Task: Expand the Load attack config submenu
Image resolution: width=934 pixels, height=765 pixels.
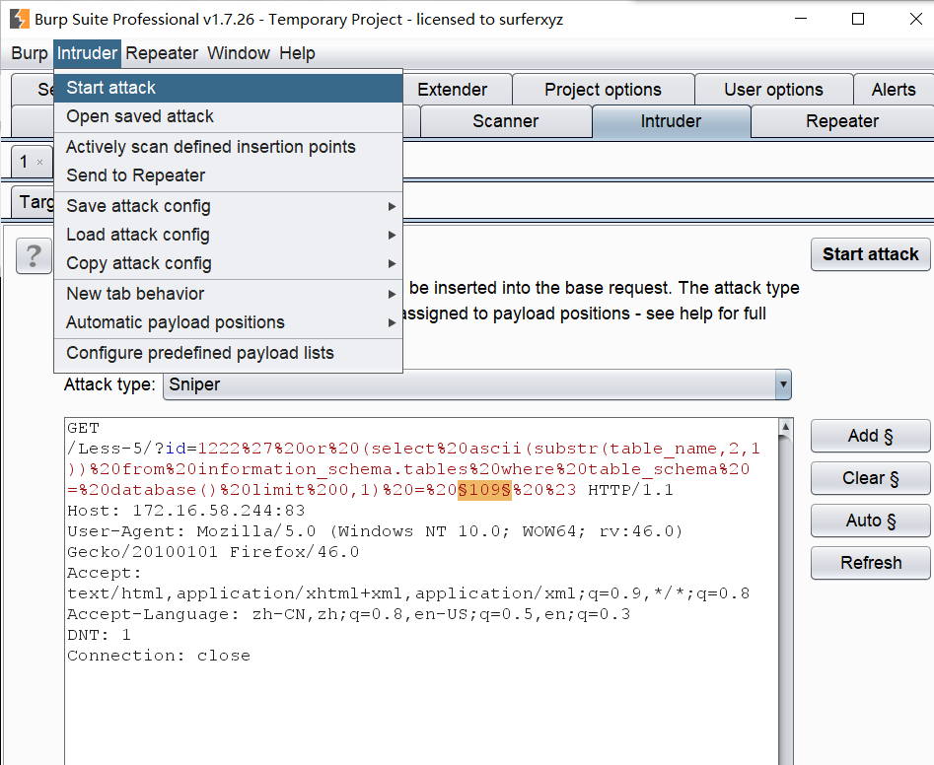Action: tap(228, 235)
